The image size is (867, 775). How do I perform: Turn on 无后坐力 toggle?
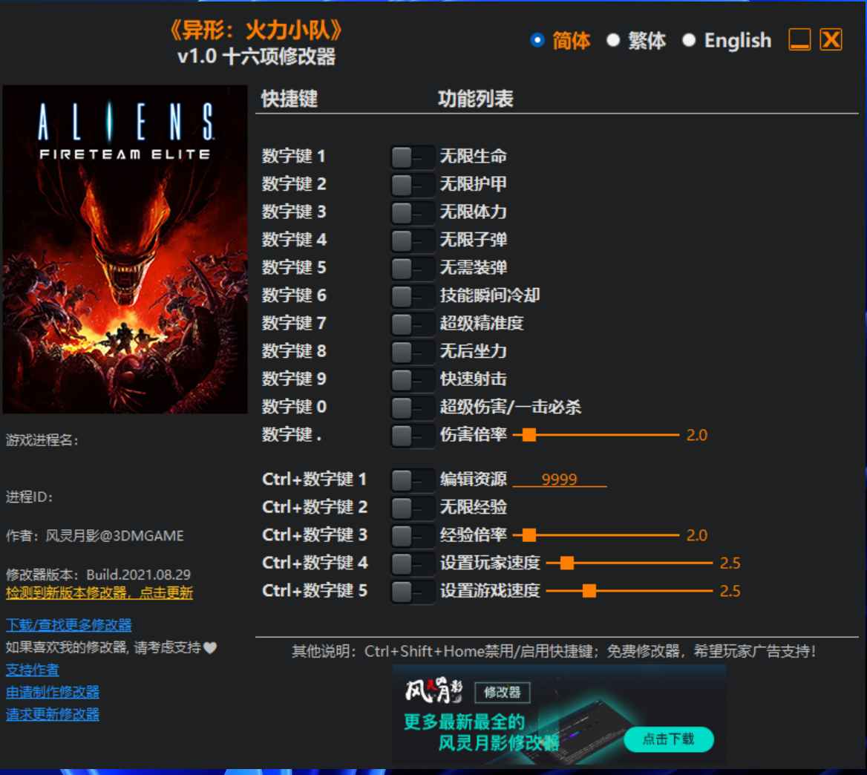(410, 351)
